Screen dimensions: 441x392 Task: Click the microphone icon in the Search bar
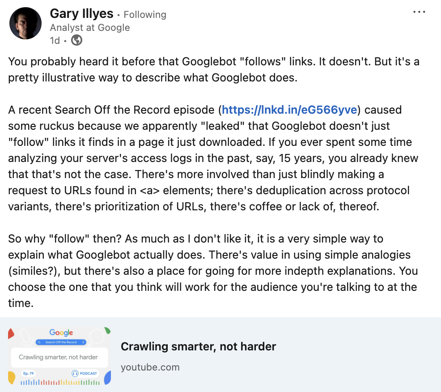[x=83, y=342]
